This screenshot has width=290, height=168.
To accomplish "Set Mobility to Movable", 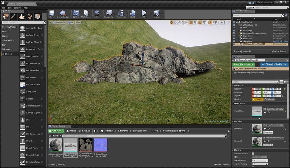I will point(270,100).
